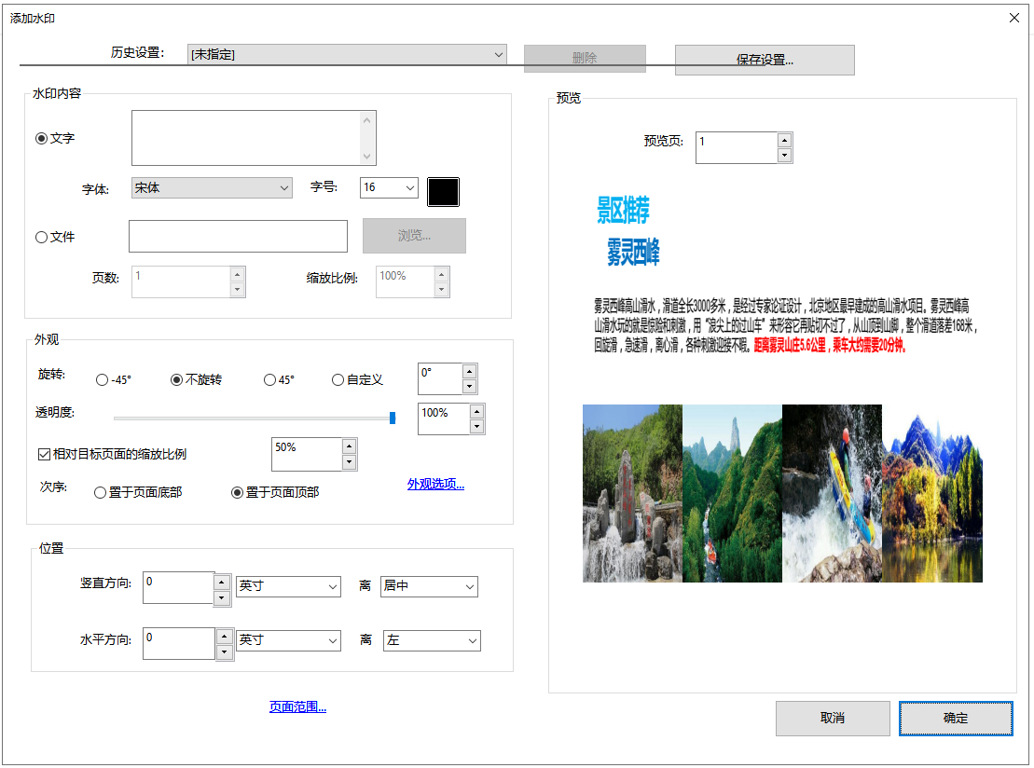Click the text box scroll up arrow
The width and height of the screenshot is (1034, 768).
(x=367, y=120)
